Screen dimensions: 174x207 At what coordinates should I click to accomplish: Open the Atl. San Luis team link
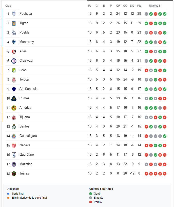[28, 89]
